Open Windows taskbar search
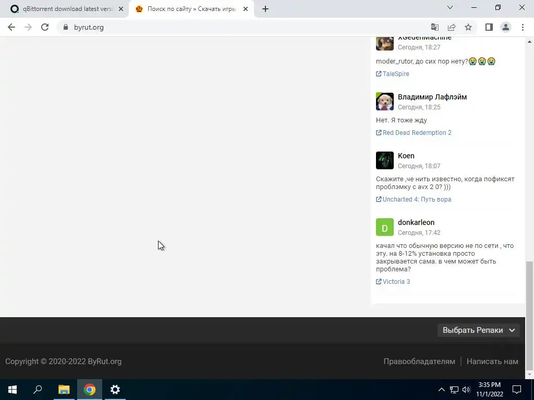The width and height of the screenshot is (534, 400). pyautogui.click(x=38, y=390)
